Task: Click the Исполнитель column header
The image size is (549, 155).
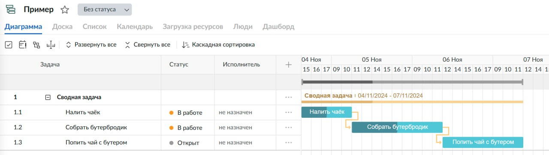Action: pos(241,65)
